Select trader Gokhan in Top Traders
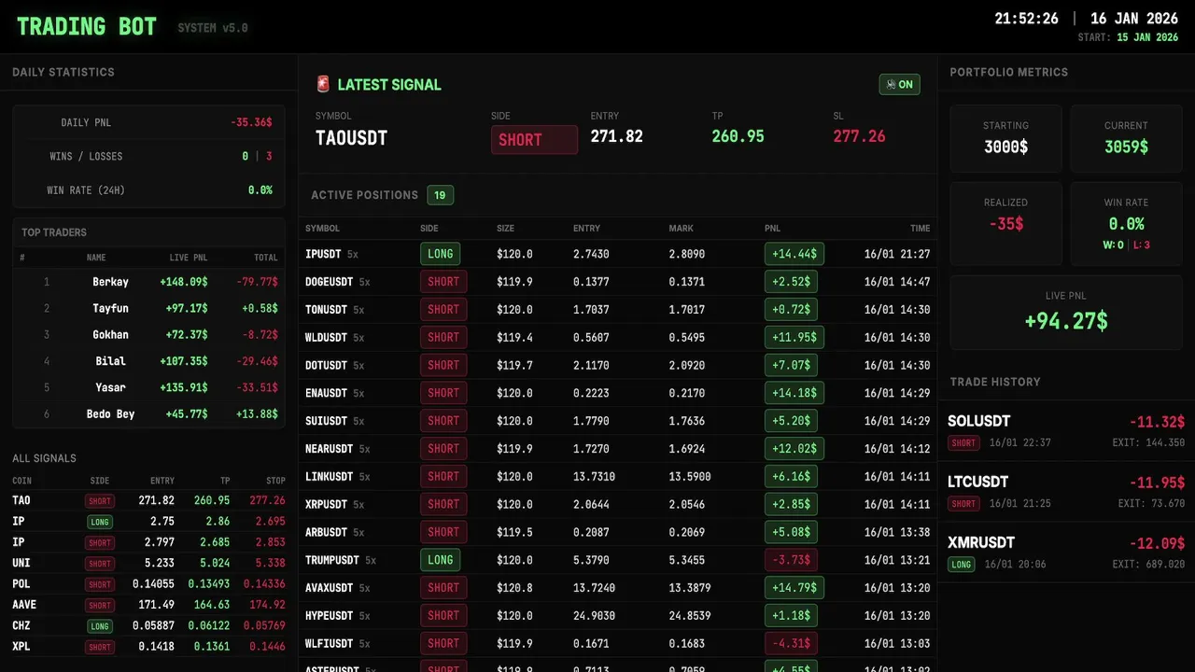The width and height of the screenshot is (1195, 672). tap(110, 334)
